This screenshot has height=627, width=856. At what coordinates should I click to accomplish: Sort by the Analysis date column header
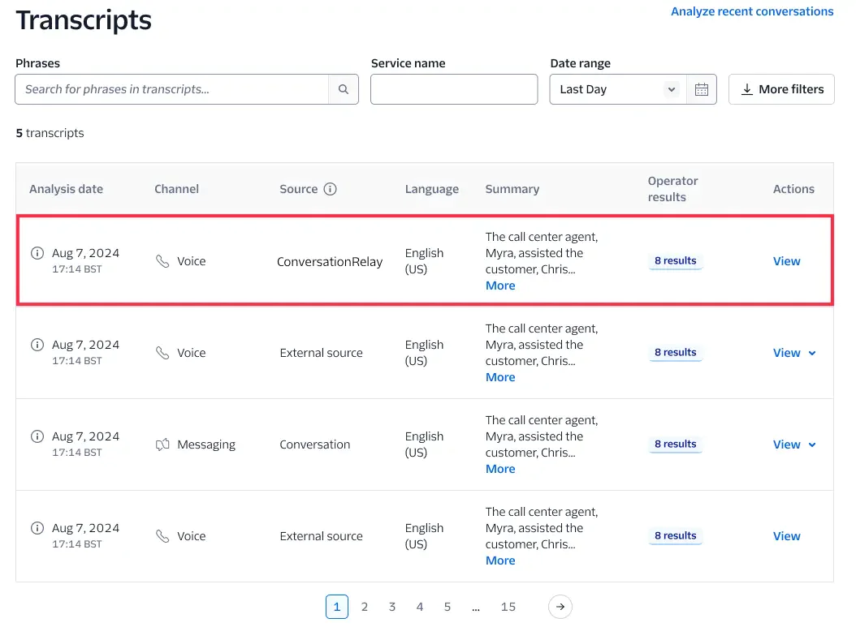pyautogui.click(x=66, y=189)
